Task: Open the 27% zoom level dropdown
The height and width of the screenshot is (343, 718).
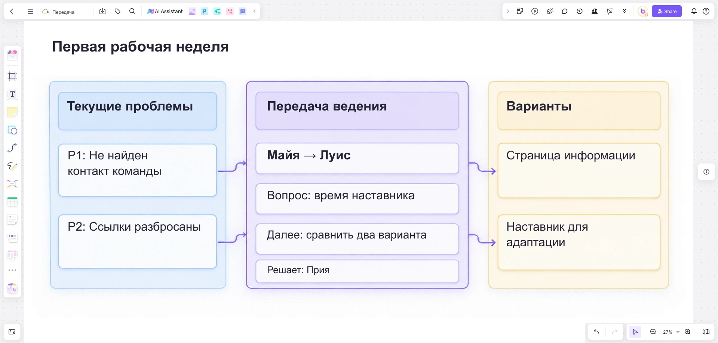Action: (x=671, y=332)
